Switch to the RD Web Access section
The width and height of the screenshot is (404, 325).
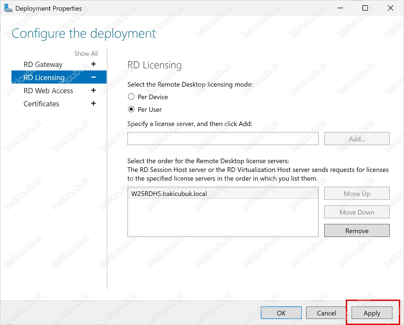tap(48, 91)
